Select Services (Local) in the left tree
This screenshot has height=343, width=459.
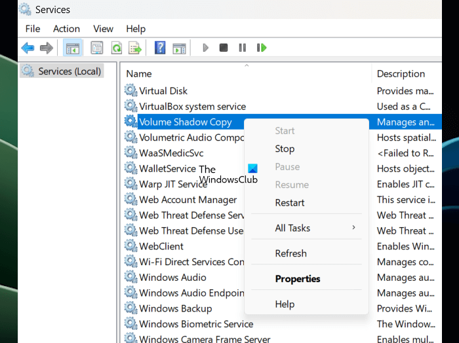(70, 71)
